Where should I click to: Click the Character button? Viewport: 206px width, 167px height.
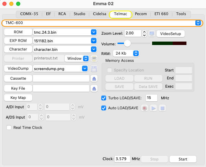coord(18,49)
